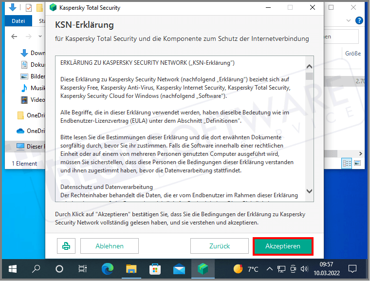Click the back arrow in File Explorer
The height and width of the screenshot is (281, 370).
coord(14,37)
